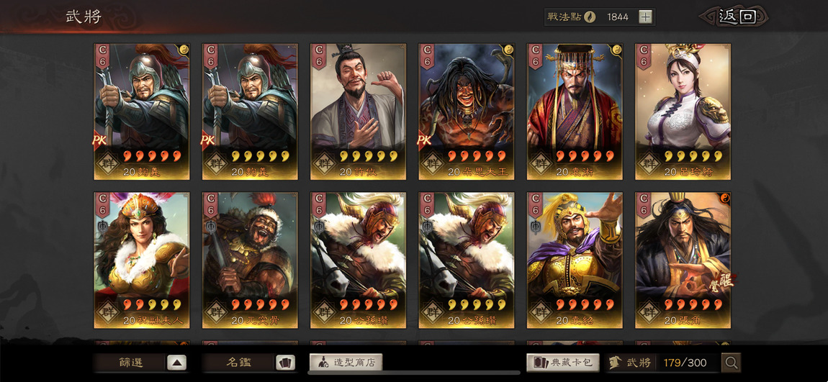Open the magnifier search icon

[732, 363]
